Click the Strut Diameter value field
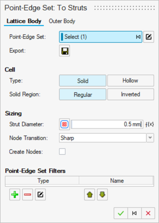 [x=107, y=124]
